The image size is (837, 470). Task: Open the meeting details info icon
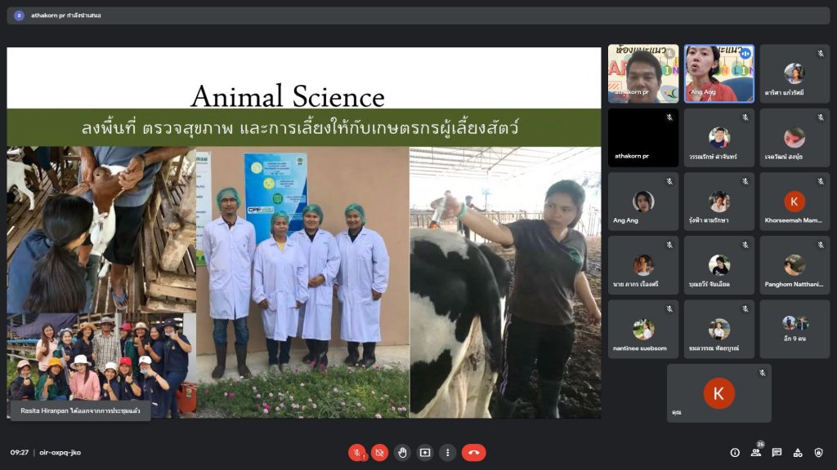click(735, 452)
